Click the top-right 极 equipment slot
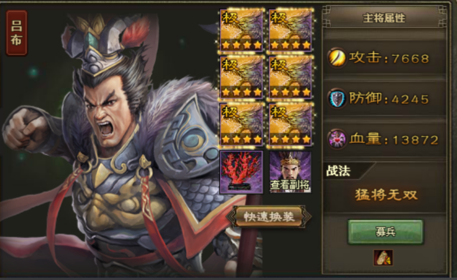This screenshot has width=457, height=280. tap(290, 30)
